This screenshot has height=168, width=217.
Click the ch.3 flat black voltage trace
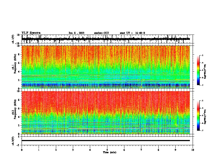pos(106,141)
